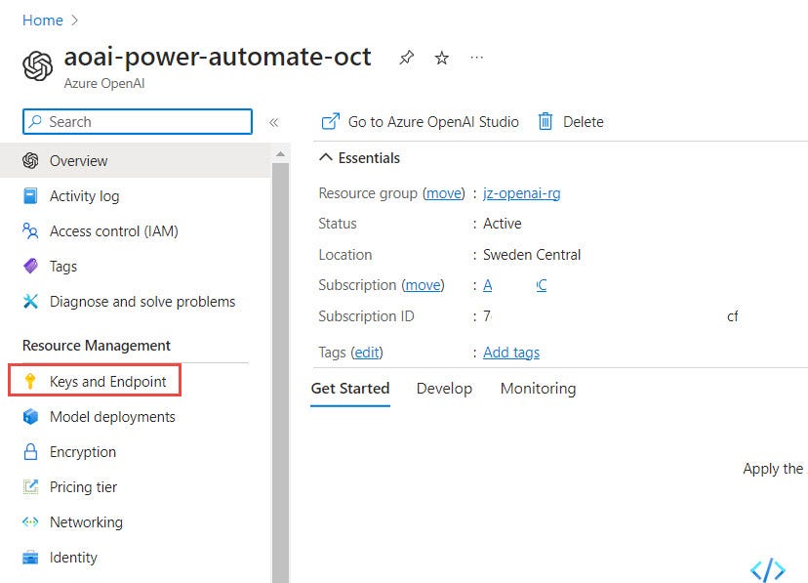Open the Overview page via its icon
Viewport: 808px width, 583px height.
(30, 161)
